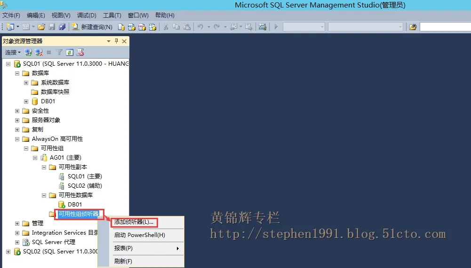The image size is (471, 268).
Task: Open the Object Explorer window position dropdown arrow
Action: click(109, 41)
